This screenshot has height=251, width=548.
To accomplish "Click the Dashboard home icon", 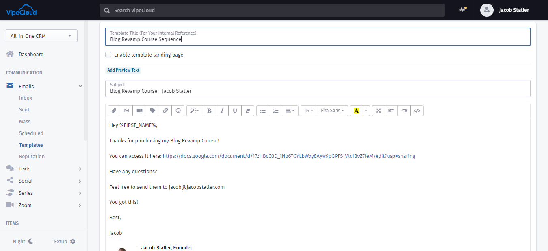I will tap(10, 54).
